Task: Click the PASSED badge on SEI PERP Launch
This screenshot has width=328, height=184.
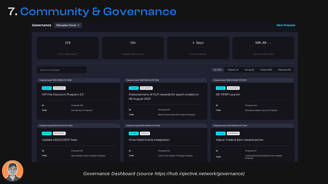Action: pyautogui.click(x=221, y=88)
